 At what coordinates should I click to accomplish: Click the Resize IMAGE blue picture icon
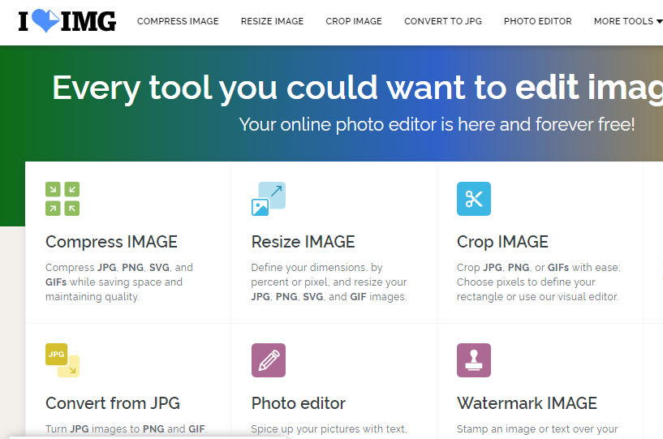click(269, 199)
